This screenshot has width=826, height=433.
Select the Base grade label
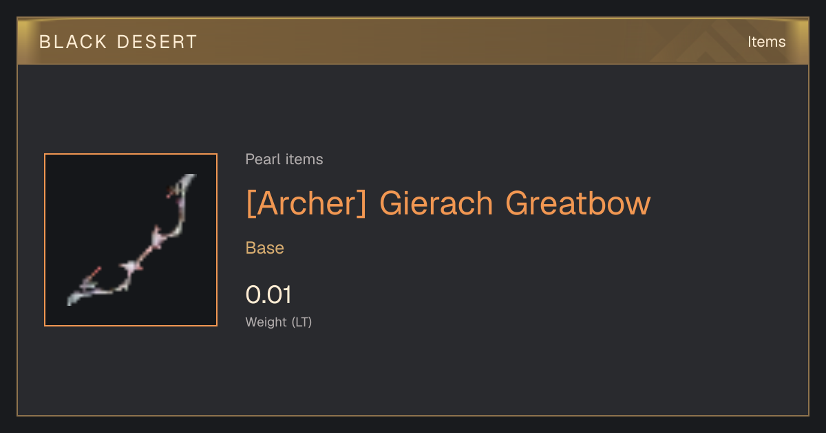click(265, 248)
